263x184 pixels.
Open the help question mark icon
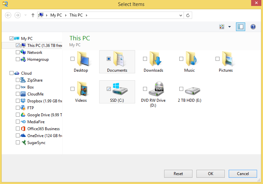tap(253, 27)
